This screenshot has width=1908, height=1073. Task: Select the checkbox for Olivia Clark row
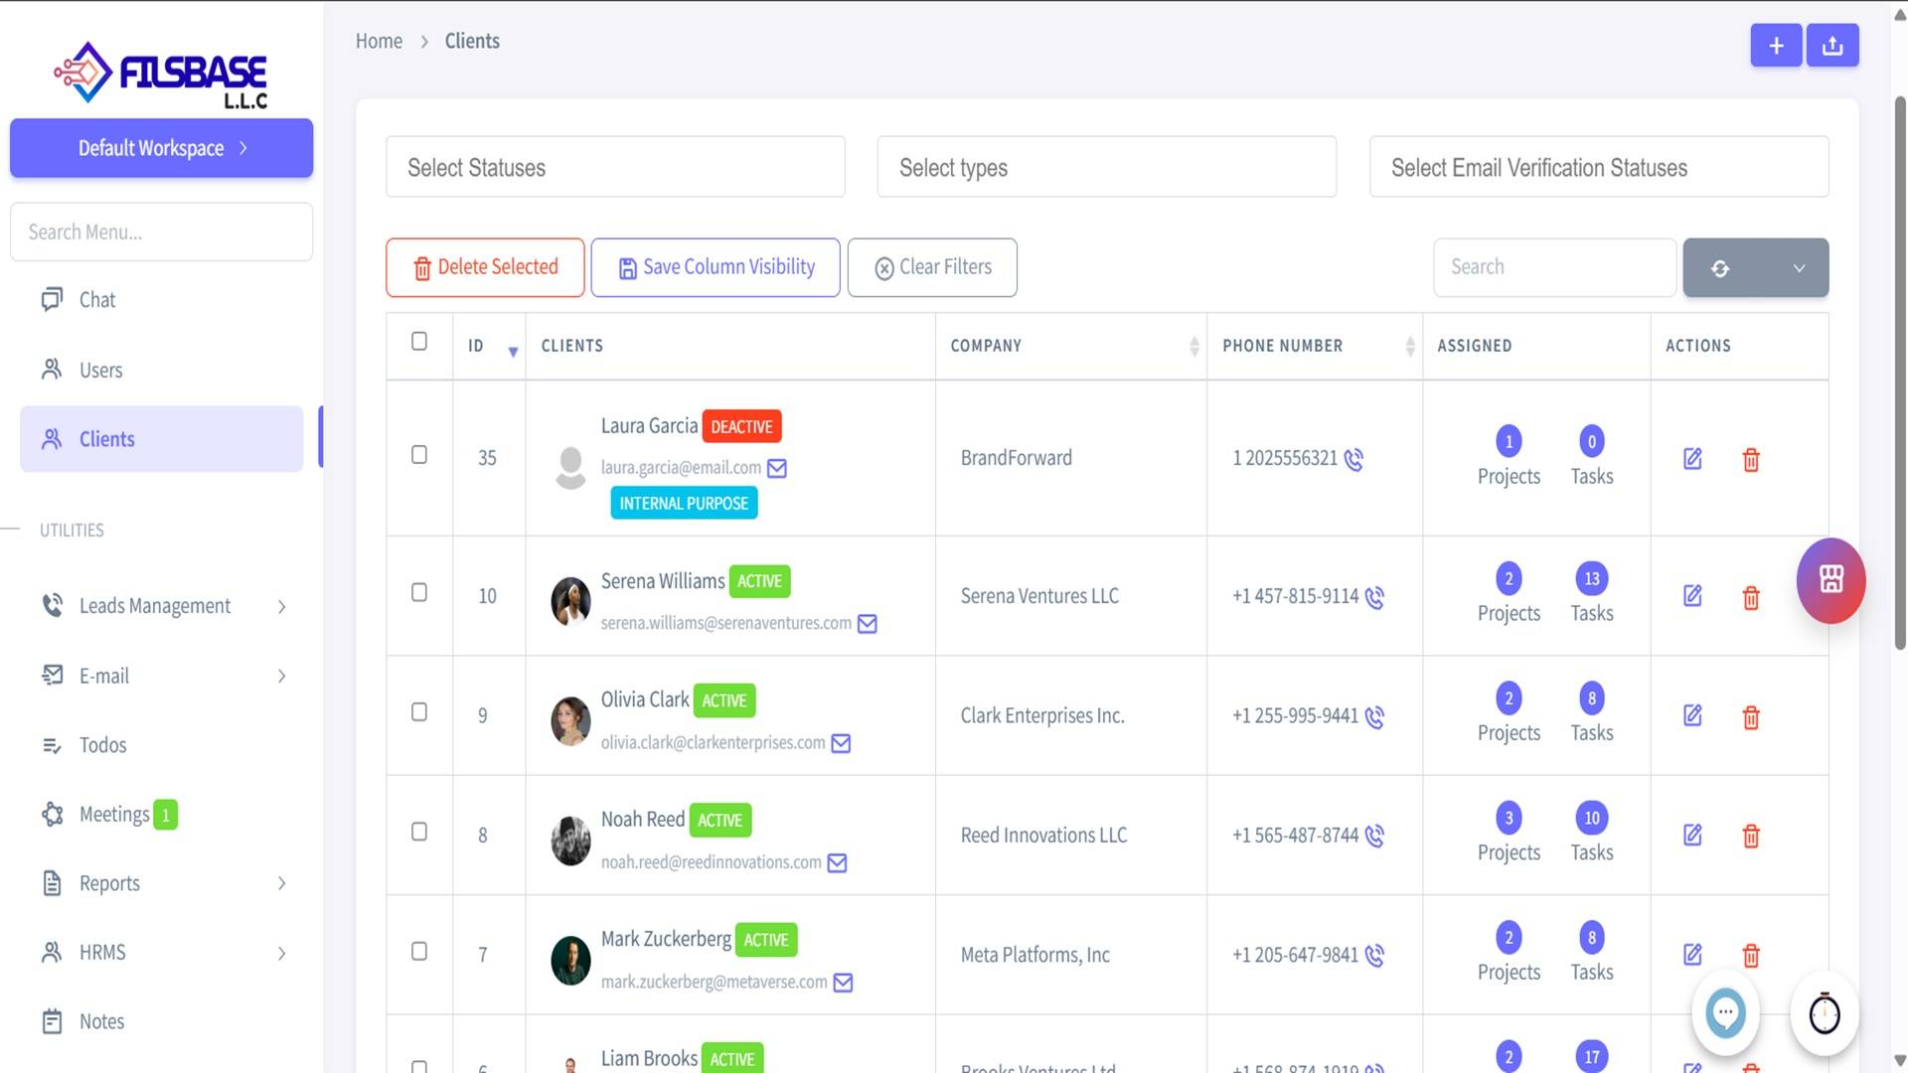point(419,712)
